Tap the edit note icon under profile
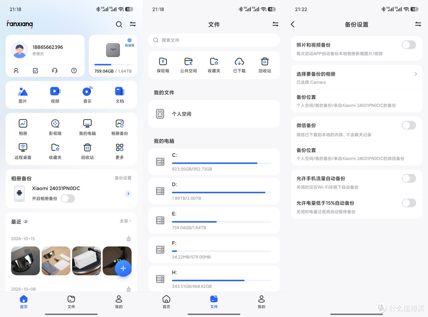This screenshot has height=317, width=428. point(36,71)
